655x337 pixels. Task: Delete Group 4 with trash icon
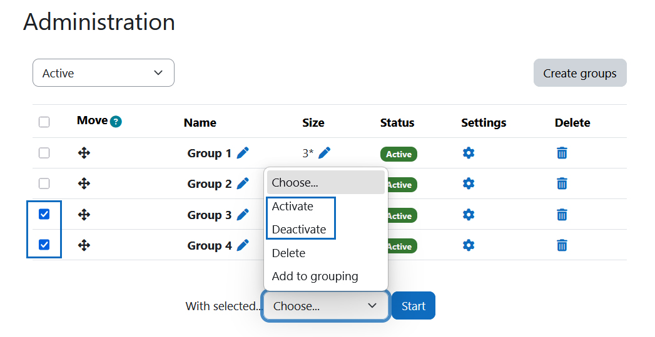point(562,245)
